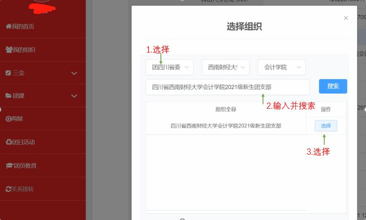Screen dimensions: 366x220
Task: Click the house icon beside 我的首页
Action: pos(8,26)
